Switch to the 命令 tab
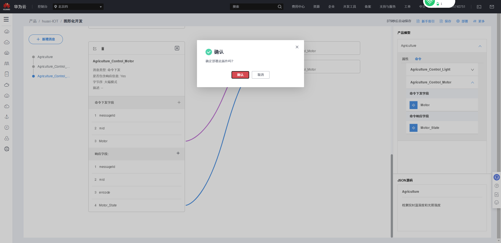 pos(418,59)
